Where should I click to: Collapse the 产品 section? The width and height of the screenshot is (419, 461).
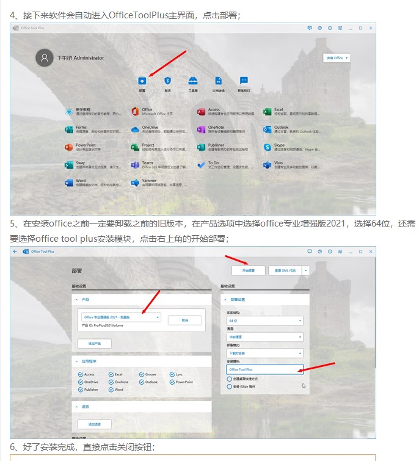(x=76, y=300)
